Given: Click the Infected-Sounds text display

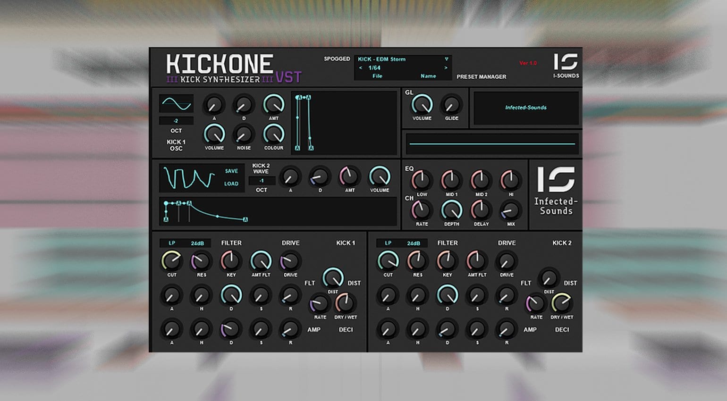Looking at the screenshot, I should 526,108.
